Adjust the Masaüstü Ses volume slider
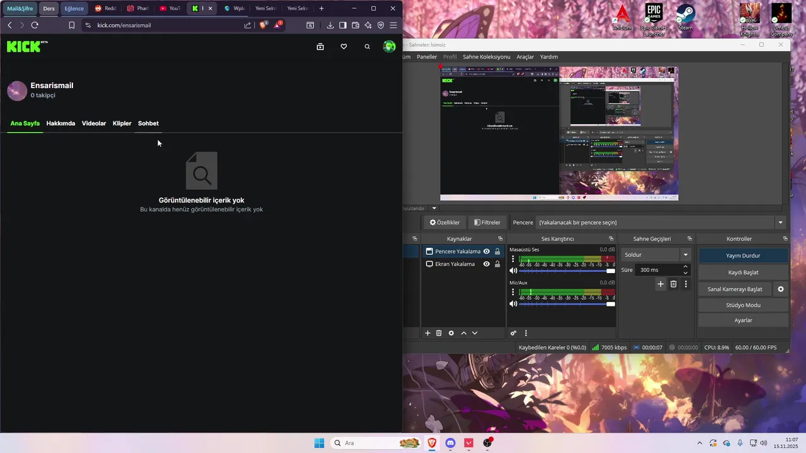The image size is (806, 453). pyautogui.click(x=566, y=271)
